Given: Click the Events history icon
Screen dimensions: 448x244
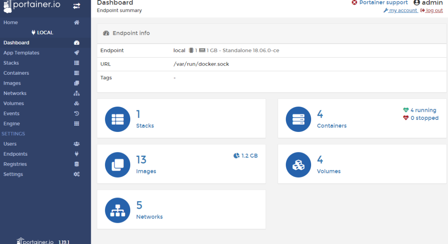Looking at the screenshot, I should [x=77, y=113].
